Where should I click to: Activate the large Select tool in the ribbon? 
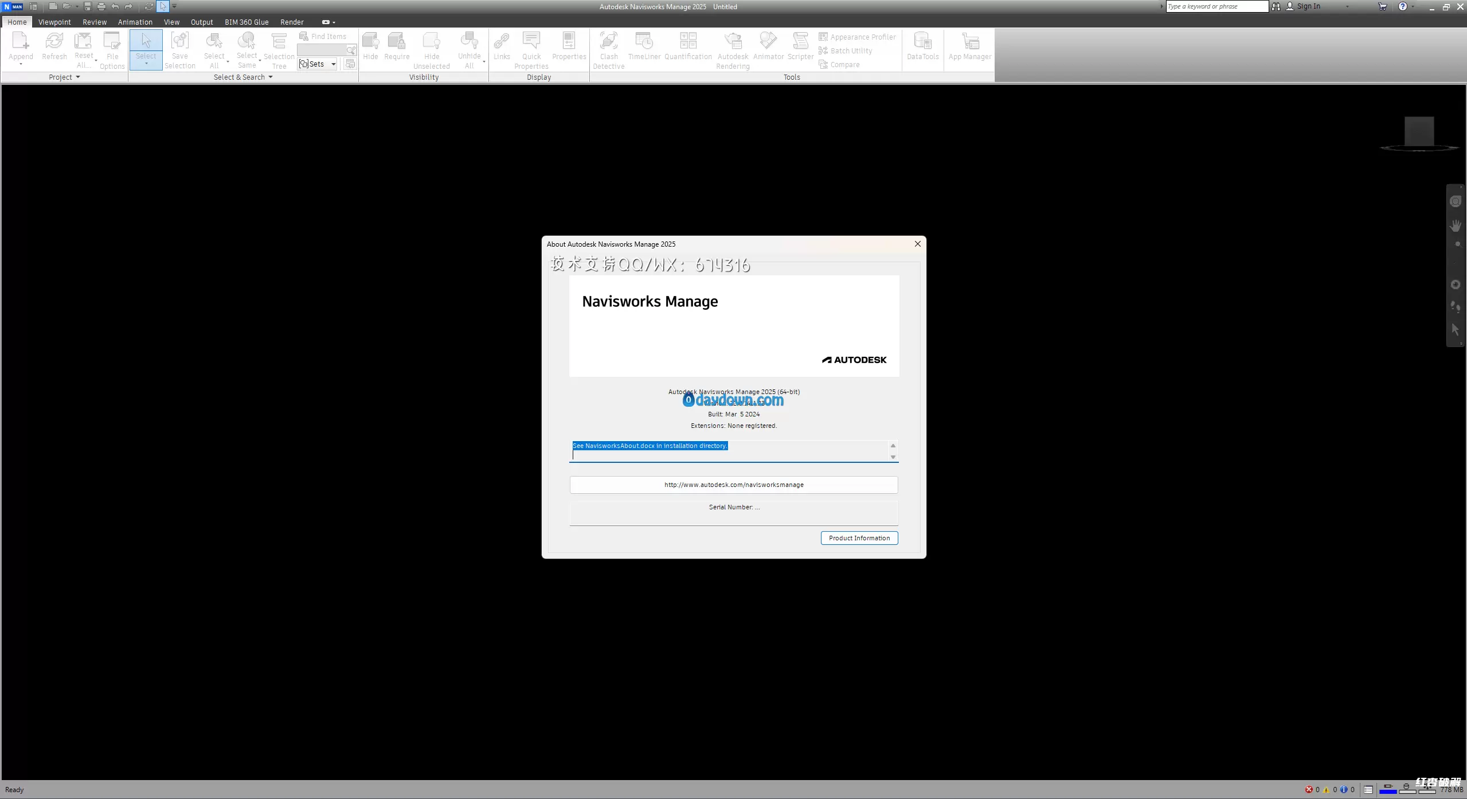pos(146,50)
